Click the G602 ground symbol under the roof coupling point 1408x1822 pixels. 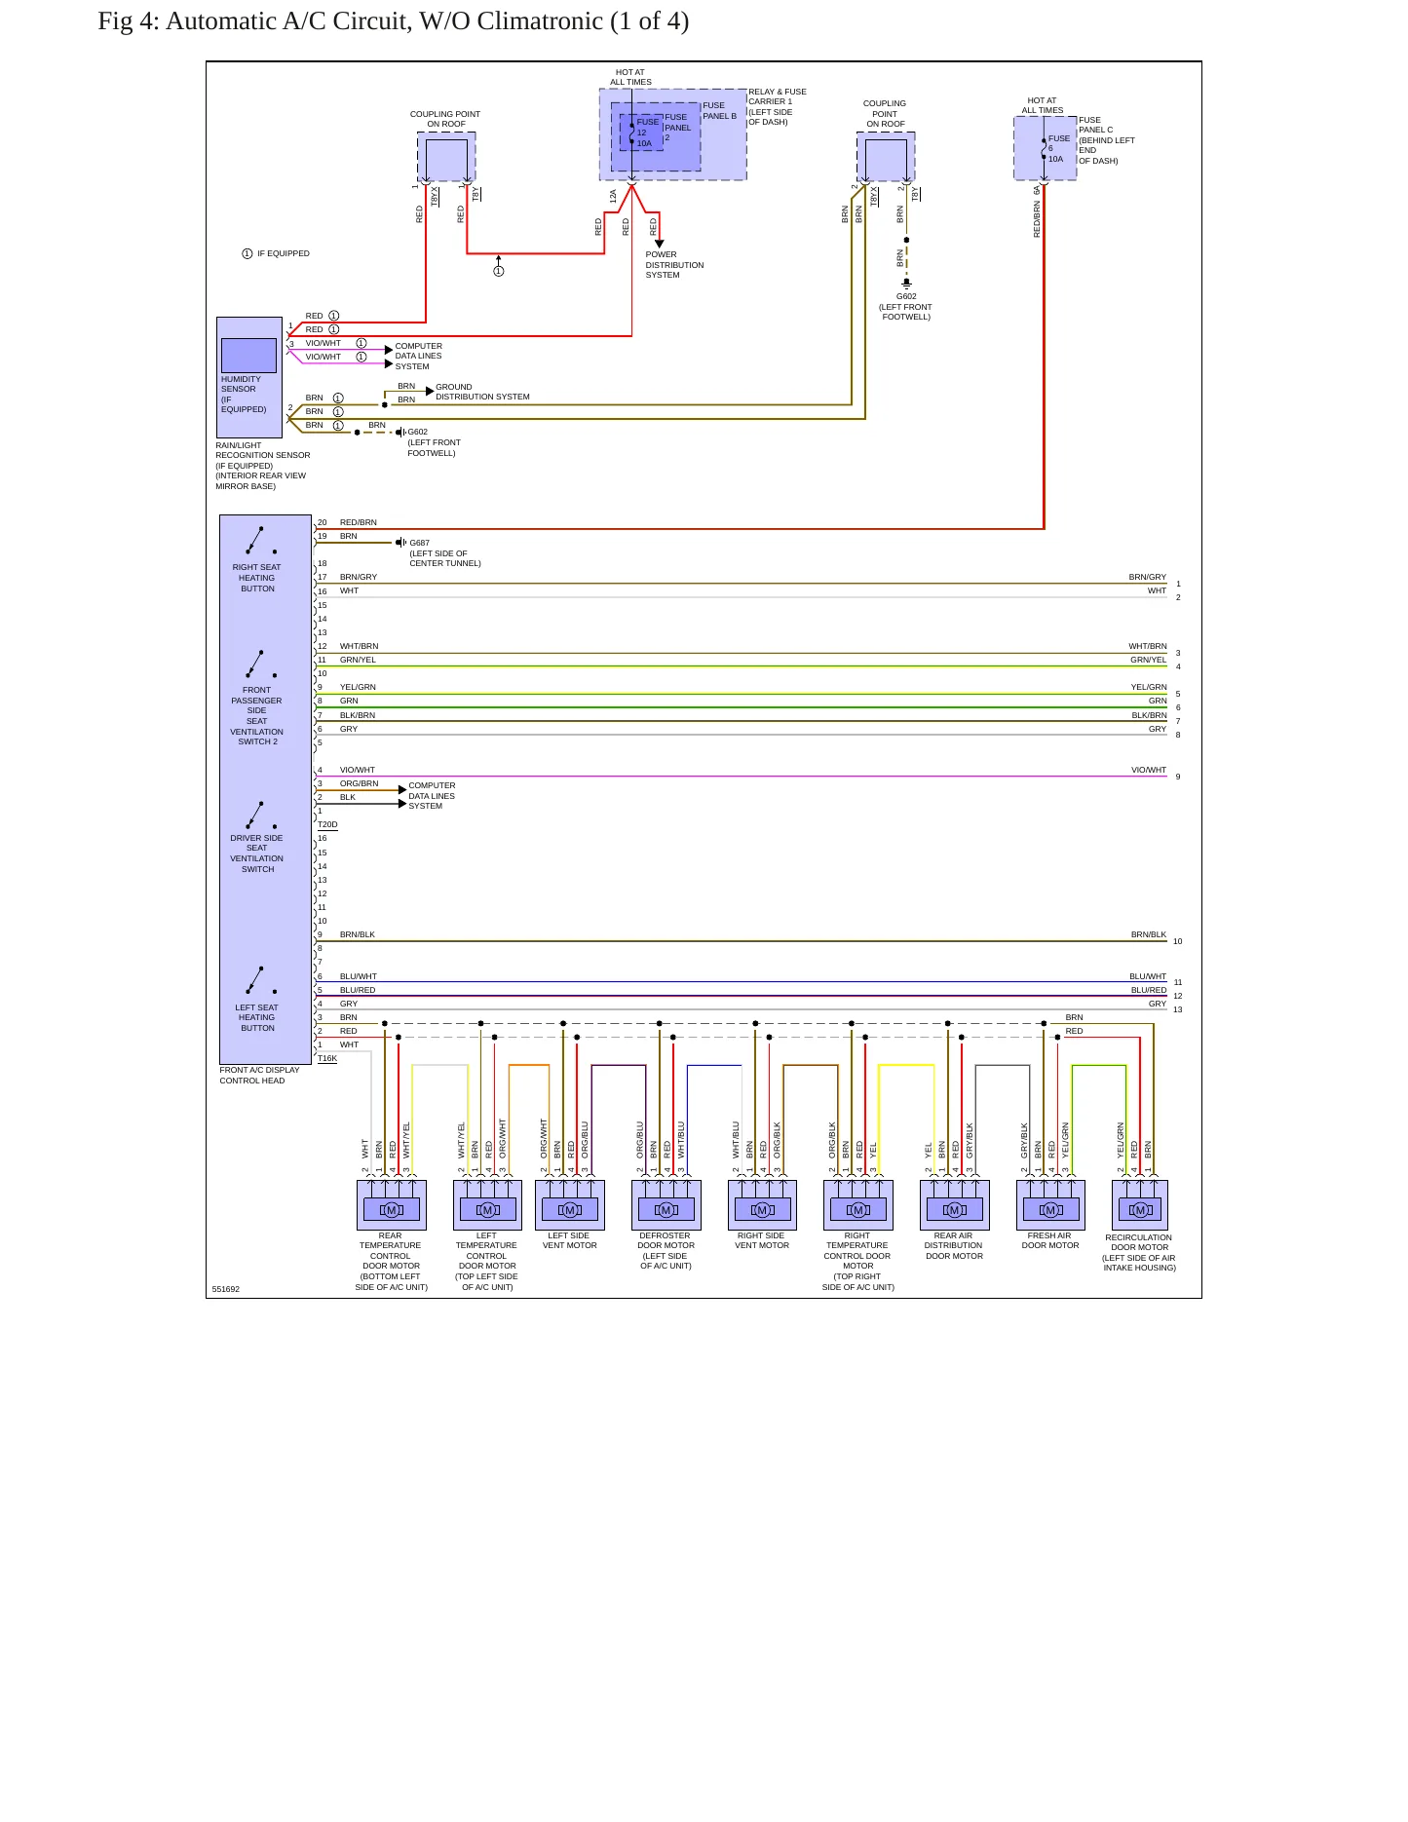point(906,284)
